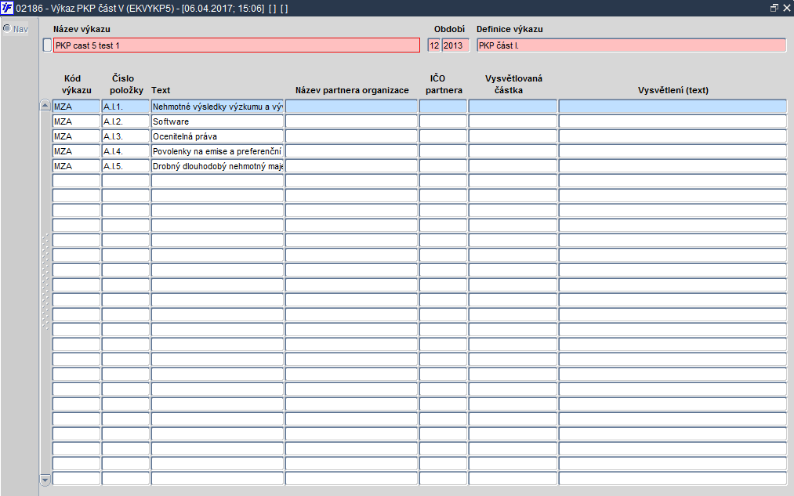Viewport: 794px width, 496px height.
Task: Click text cell 'Drobný dlouhodobý nehmotný maje'
Action: [x=217, y=165]
